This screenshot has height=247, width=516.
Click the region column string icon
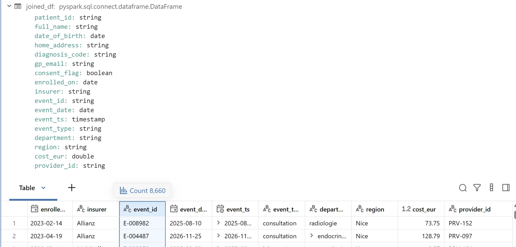click(360, 209)
